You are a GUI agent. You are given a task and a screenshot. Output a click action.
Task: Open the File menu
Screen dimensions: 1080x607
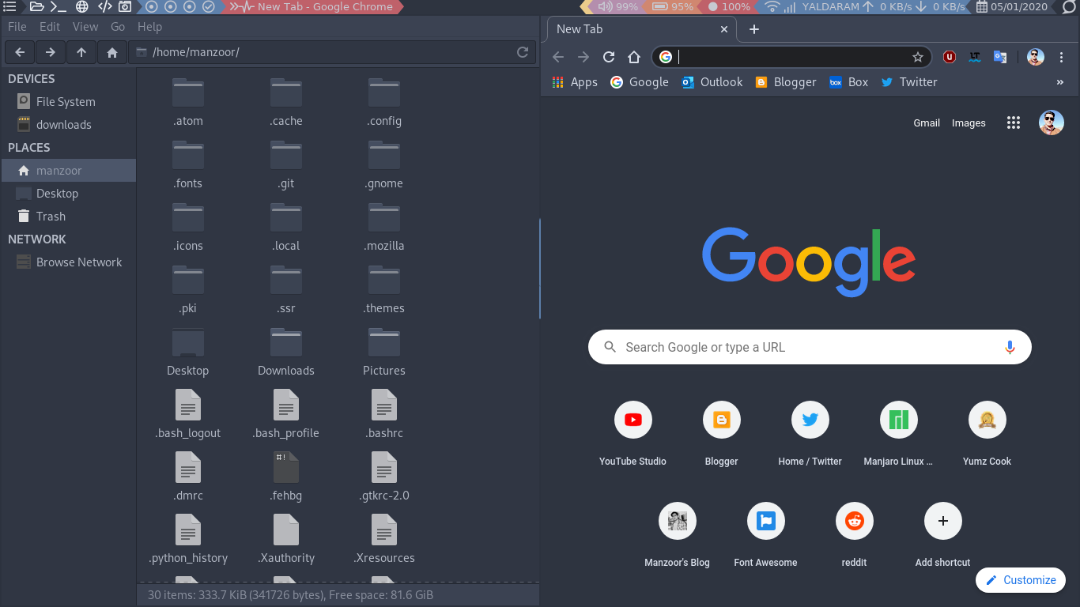click(x=17, y=27)
